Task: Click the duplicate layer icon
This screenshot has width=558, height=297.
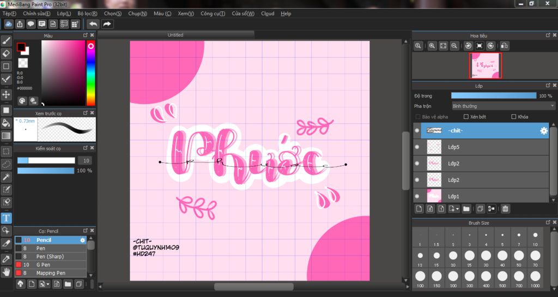Action: [480, 209]
